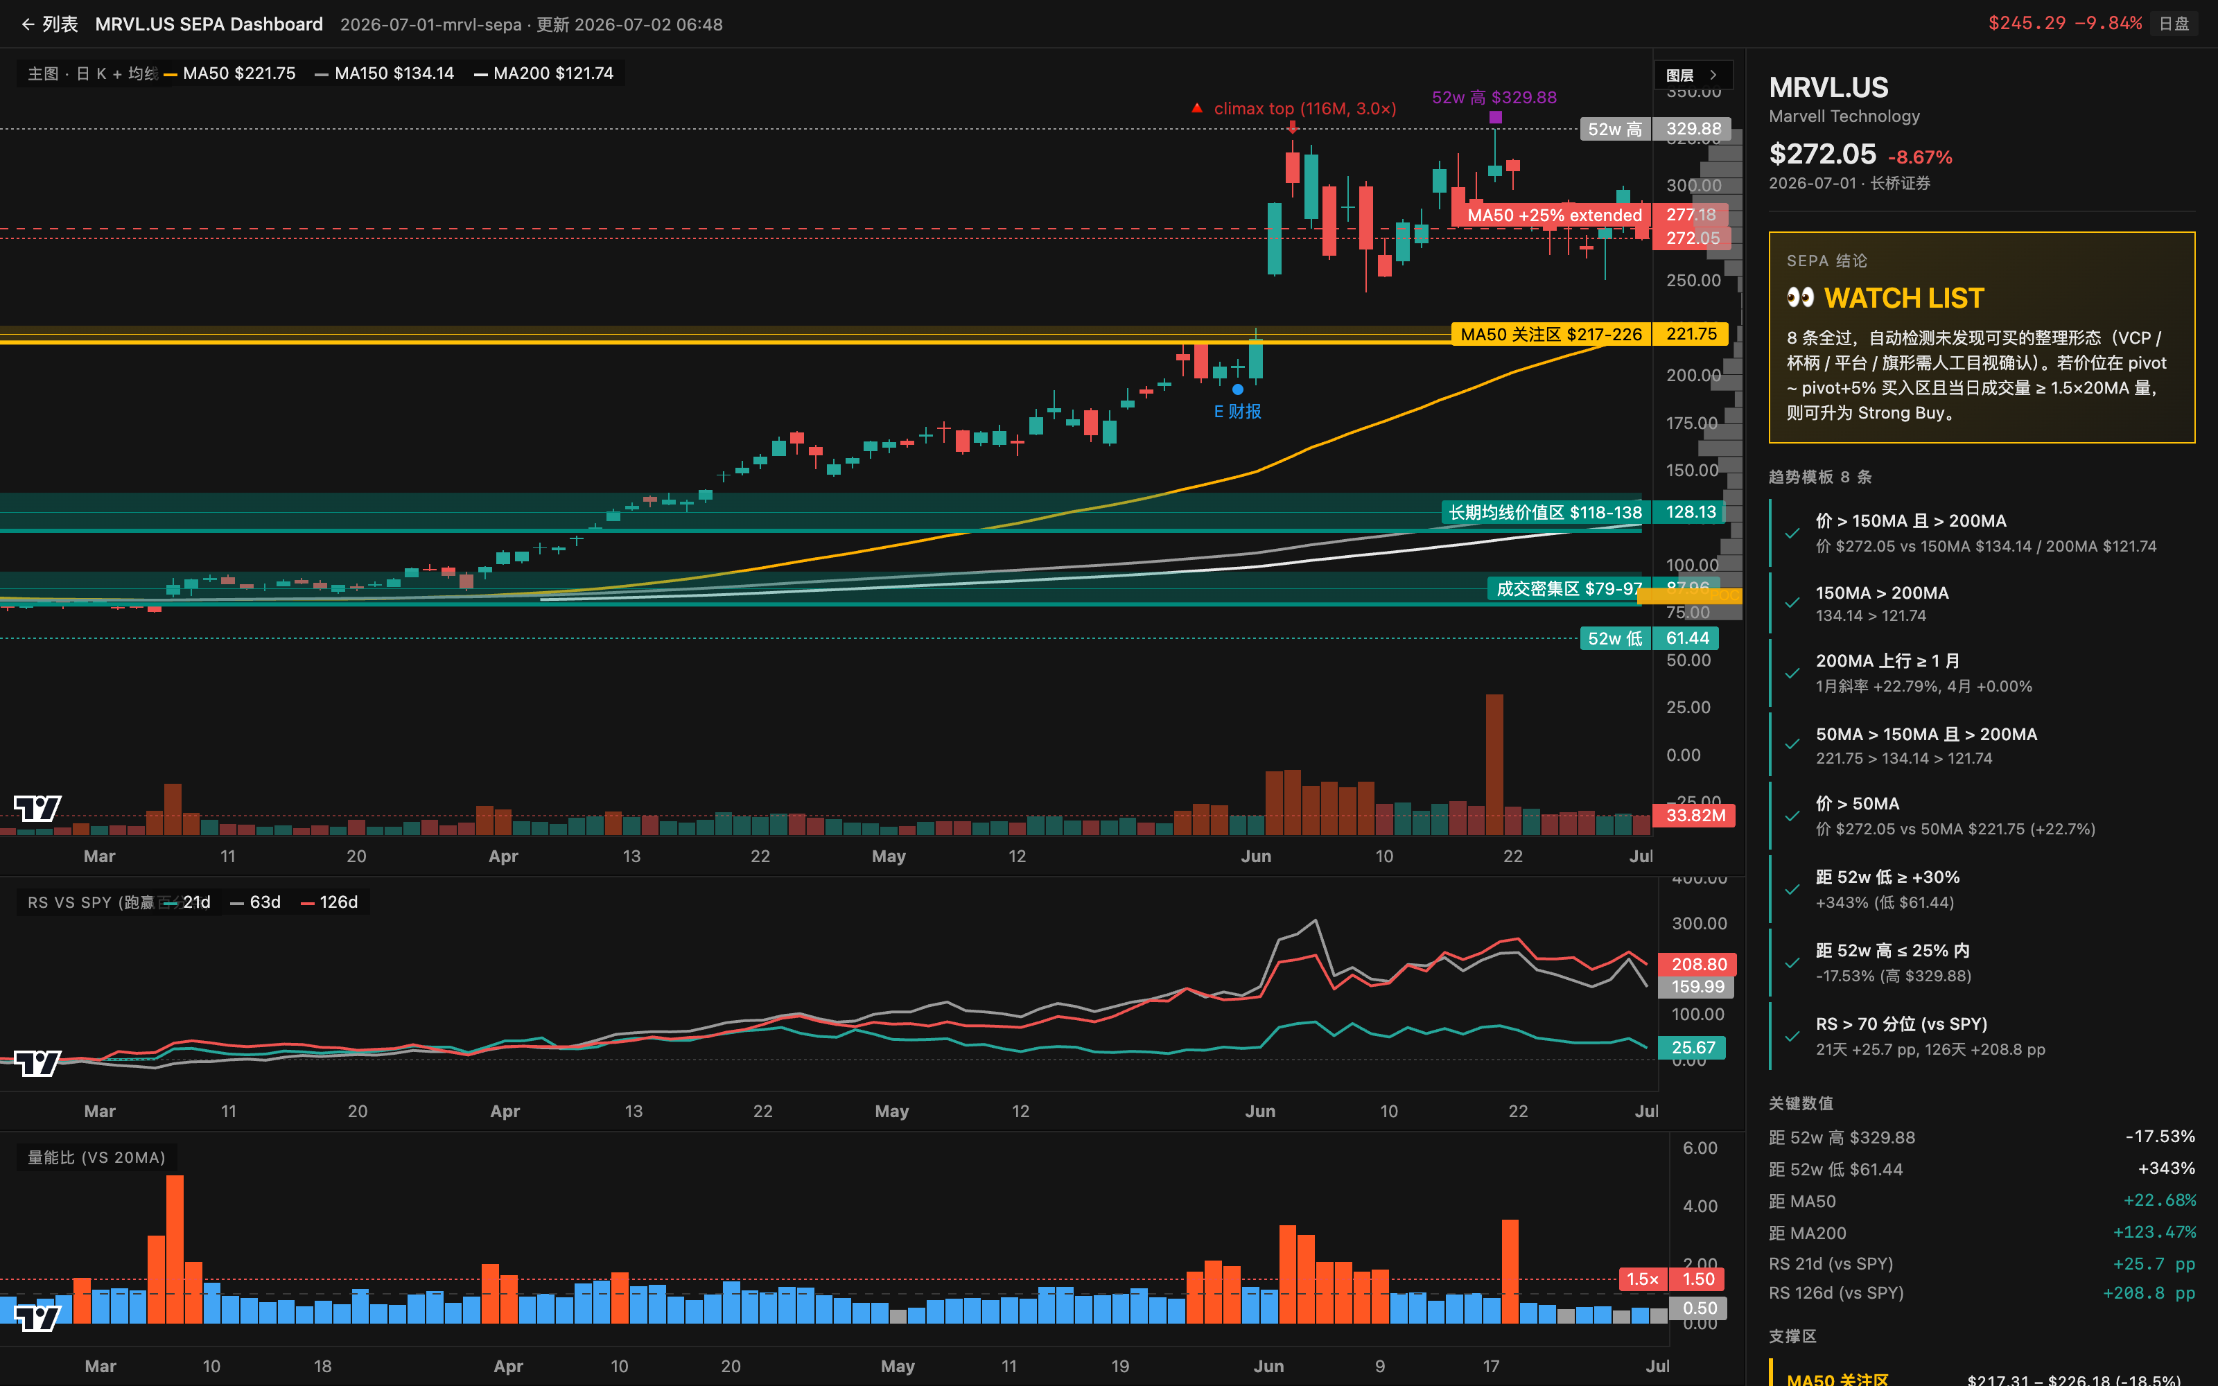The image size is (2218, 1386).
Task: Toggle MA50 $221.75 legend entry
Action: [x=230, y=73]
